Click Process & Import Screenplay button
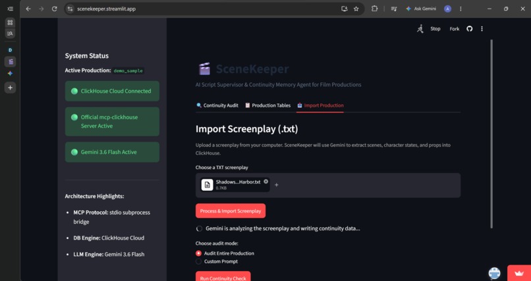The height and width of the screenshot is (281, 531). click(231, 211)
